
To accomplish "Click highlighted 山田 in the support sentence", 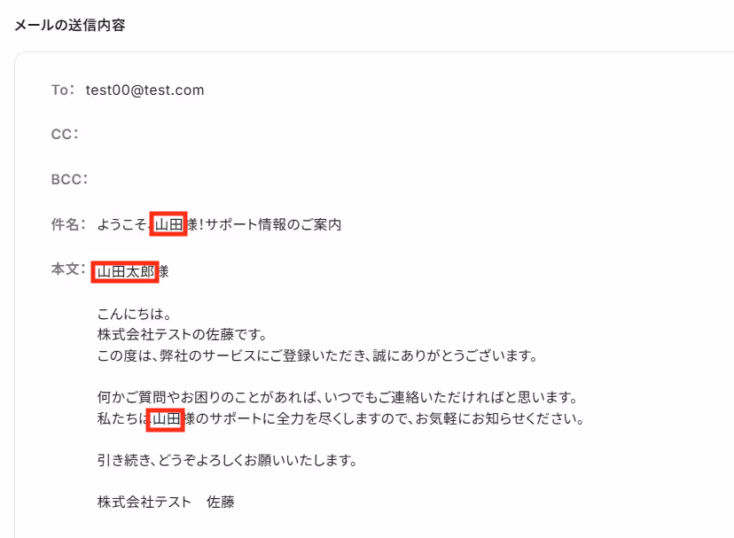I will pos(166,419).
